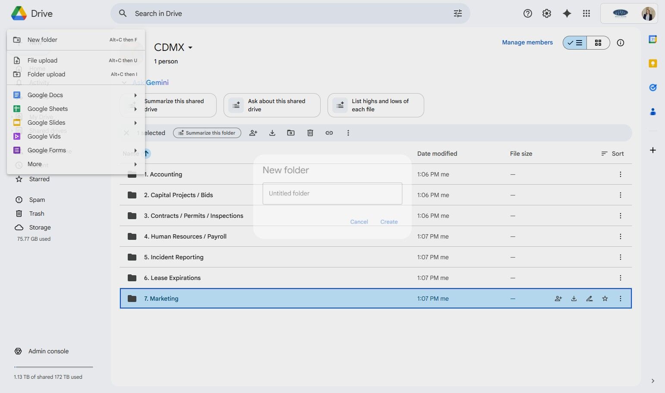
Task: Click the trash icon in selection toolbar
Action: [x=310, y=133]
